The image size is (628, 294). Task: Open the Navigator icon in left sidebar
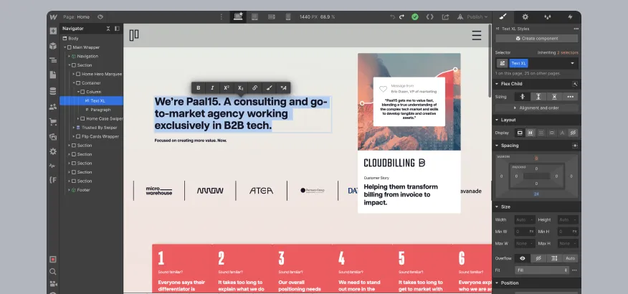coord(53,60)
